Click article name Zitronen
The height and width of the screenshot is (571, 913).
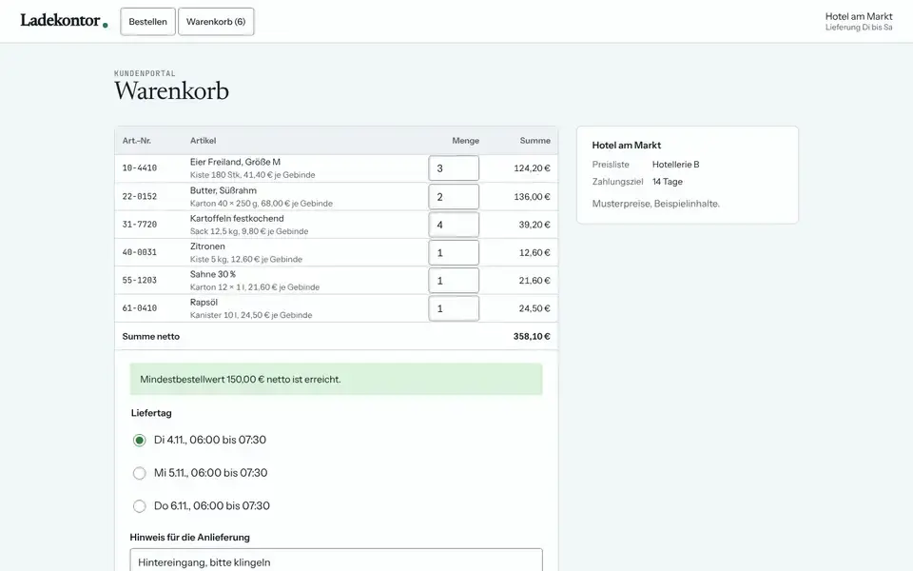[x=207, y=246]
